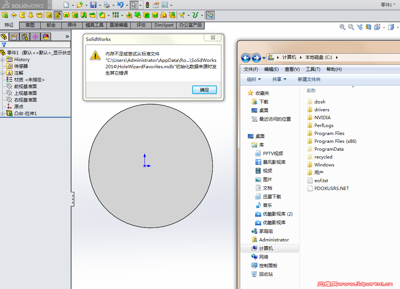Open the DimXpertManager crosshair tab icon
This screenshot has width=400, height=289.
point(35,37)
